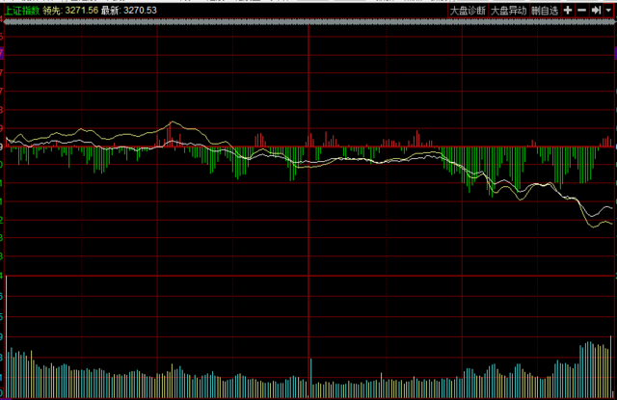The width and height of the screenshot is (617, 400).
Task: Click the 删自选 button
Action: pos(545,11)
